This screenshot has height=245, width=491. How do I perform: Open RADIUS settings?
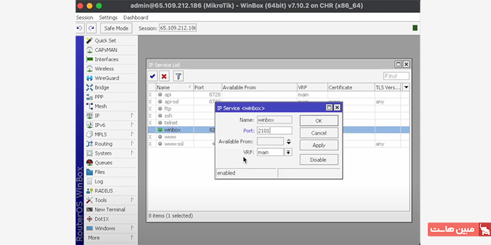(111, 190)
